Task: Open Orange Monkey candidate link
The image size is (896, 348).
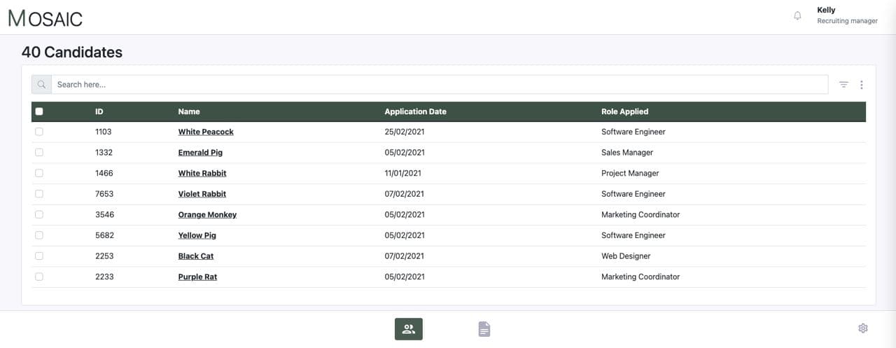Action: [207, 215]
